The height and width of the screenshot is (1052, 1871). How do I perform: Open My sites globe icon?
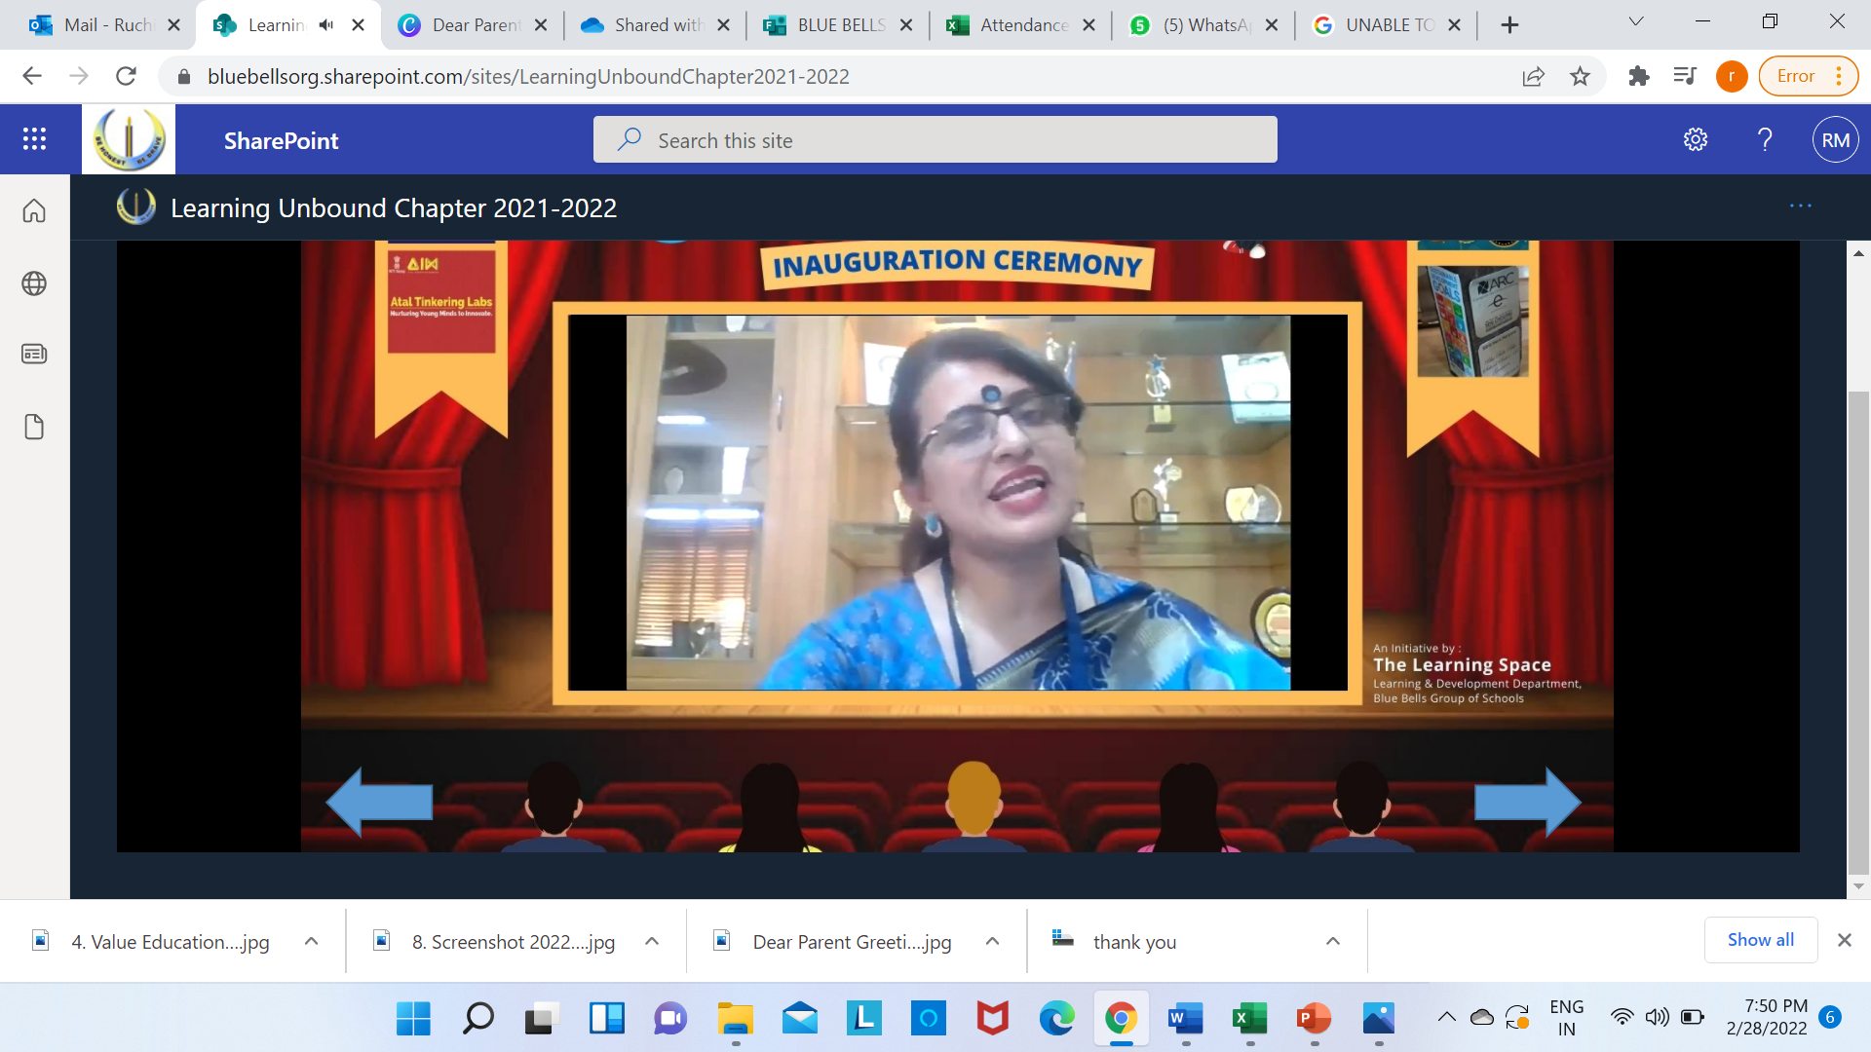(34, 283)
